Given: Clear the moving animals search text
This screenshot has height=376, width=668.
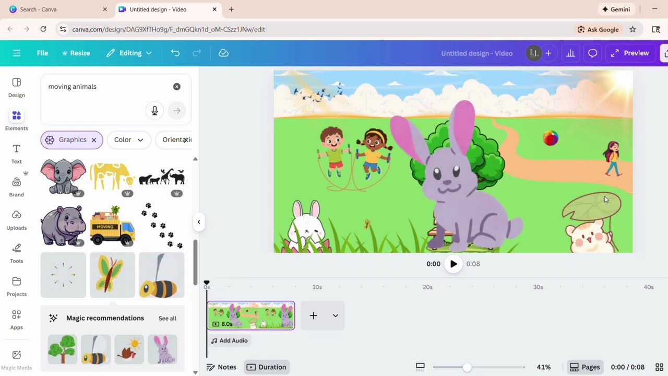Looking at the screenshot, I should pos(177,86).
